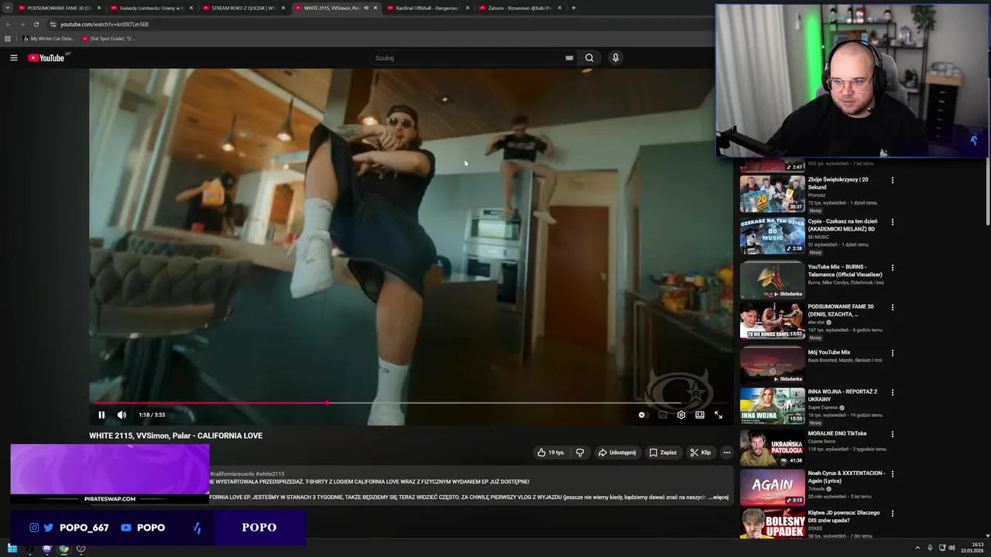The width and height of the screenshot is (991, 557).
Task: Open Mój YouTube Mix playlist
Action: tap(772, 365)
